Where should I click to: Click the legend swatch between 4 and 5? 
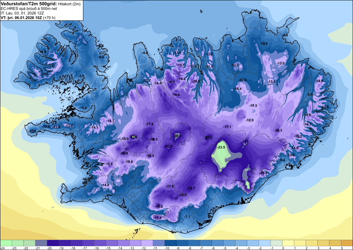tap(335, 243)
